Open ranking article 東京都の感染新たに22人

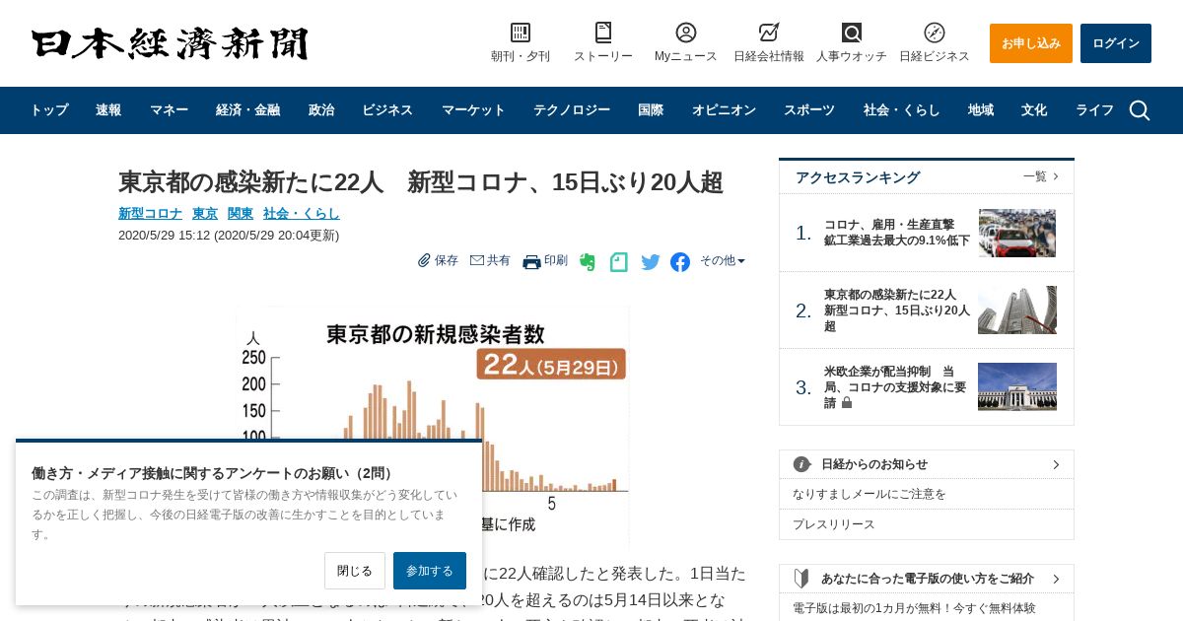[897, 310]
